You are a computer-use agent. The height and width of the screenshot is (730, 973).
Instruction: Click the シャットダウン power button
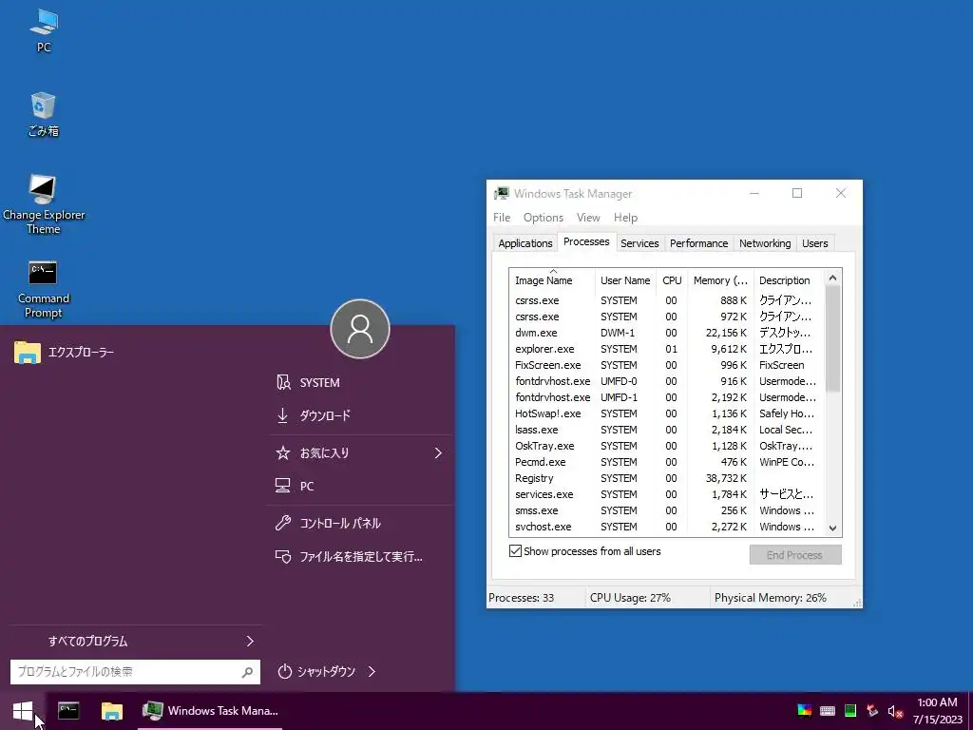click(316, 672)
